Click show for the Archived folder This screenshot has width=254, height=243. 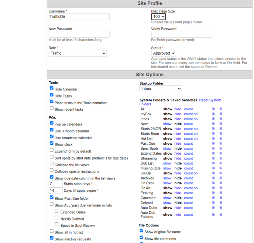click(167, 178)
